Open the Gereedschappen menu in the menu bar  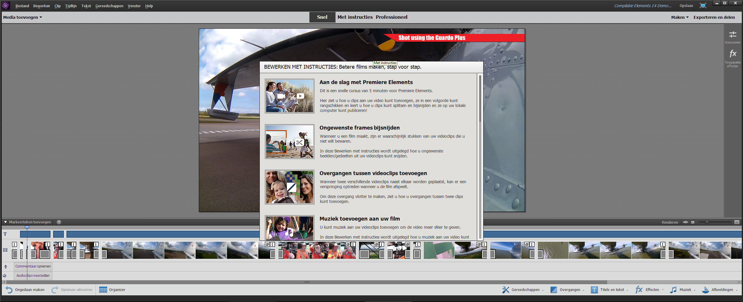pos(109,6)
